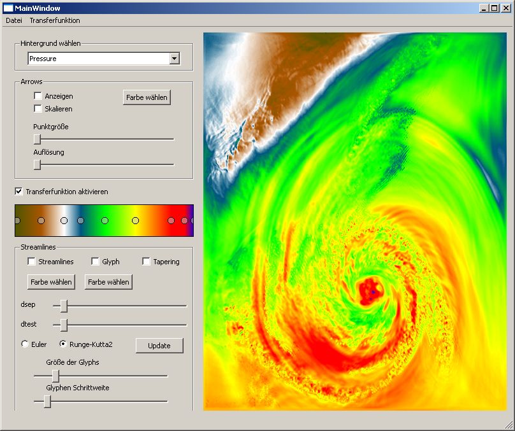Select the white-region transfer function control point
Viewport: 515px width, 431px height.
pyautogui.click(x=64, y=220)
